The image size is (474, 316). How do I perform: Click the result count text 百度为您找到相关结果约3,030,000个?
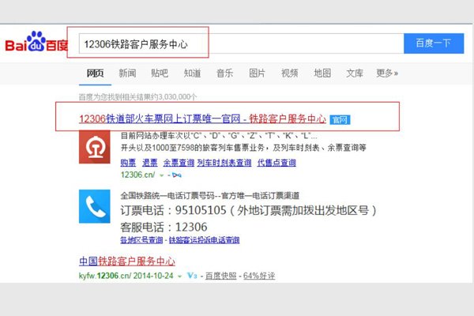pos(137,96)
